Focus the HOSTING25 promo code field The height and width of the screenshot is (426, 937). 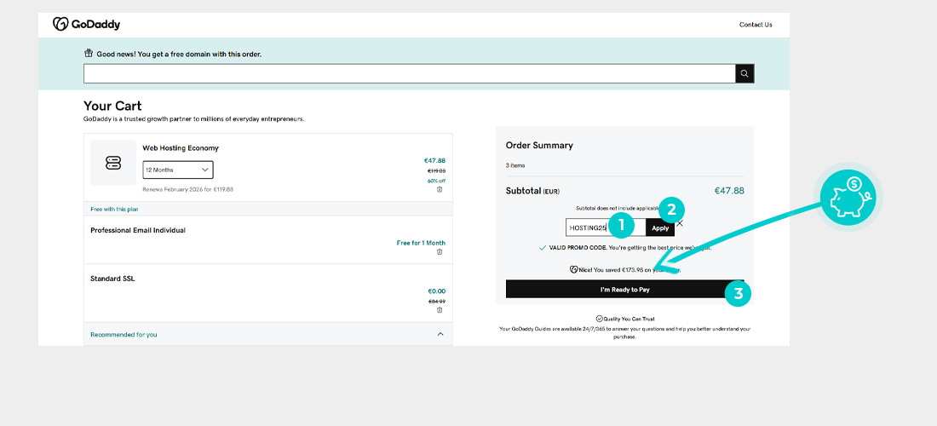click(x=588, y=227)
